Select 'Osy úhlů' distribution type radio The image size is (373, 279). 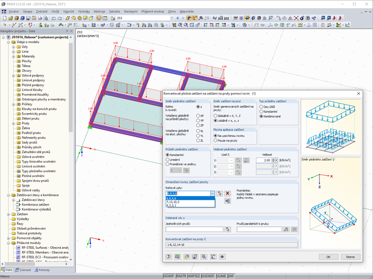click(x=261, y=107)
